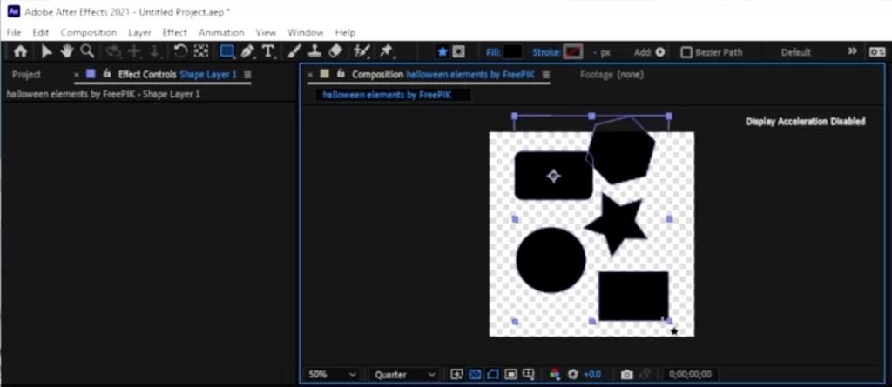The width and height of the screenshot is (892, 387).
Task: Switch to the Project panel tab
Action: coord(26,75)
